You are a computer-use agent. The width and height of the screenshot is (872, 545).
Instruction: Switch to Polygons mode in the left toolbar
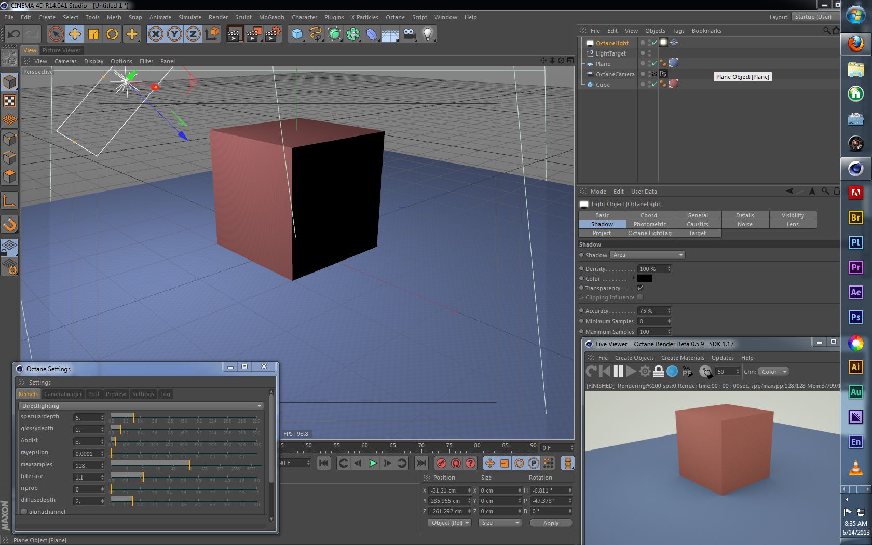(x=10, y=176)
